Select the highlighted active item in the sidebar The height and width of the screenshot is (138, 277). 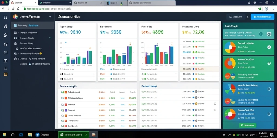32,25
